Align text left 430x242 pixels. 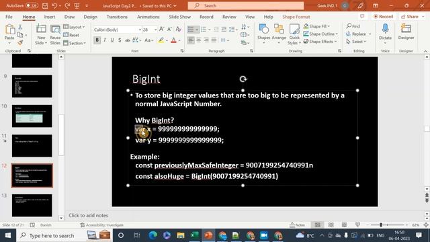191,40
